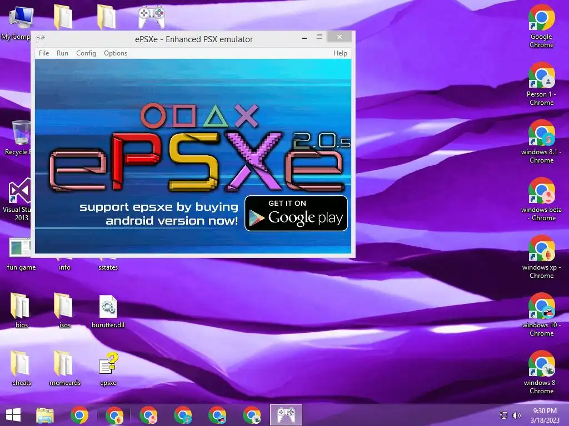Select the Google Chrome desktop shortcut
Screen dimensions: 569x426
(541, 26)
